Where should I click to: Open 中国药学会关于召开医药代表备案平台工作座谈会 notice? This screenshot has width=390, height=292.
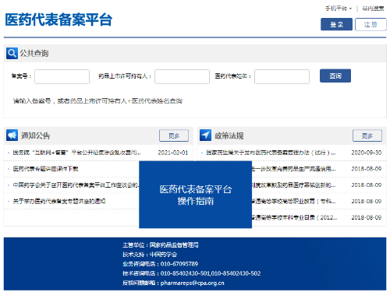tap(76, 185)
